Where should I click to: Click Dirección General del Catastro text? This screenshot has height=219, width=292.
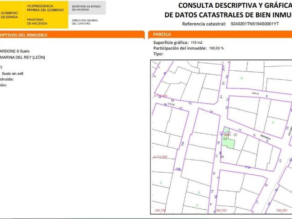click(x=85, y=22)
